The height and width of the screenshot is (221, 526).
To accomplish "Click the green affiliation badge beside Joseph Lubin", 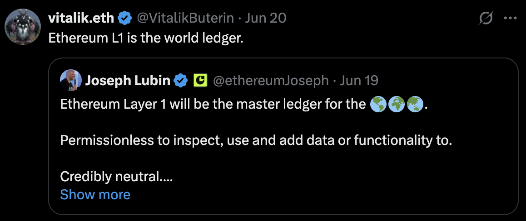I will (x=200, y=81).
